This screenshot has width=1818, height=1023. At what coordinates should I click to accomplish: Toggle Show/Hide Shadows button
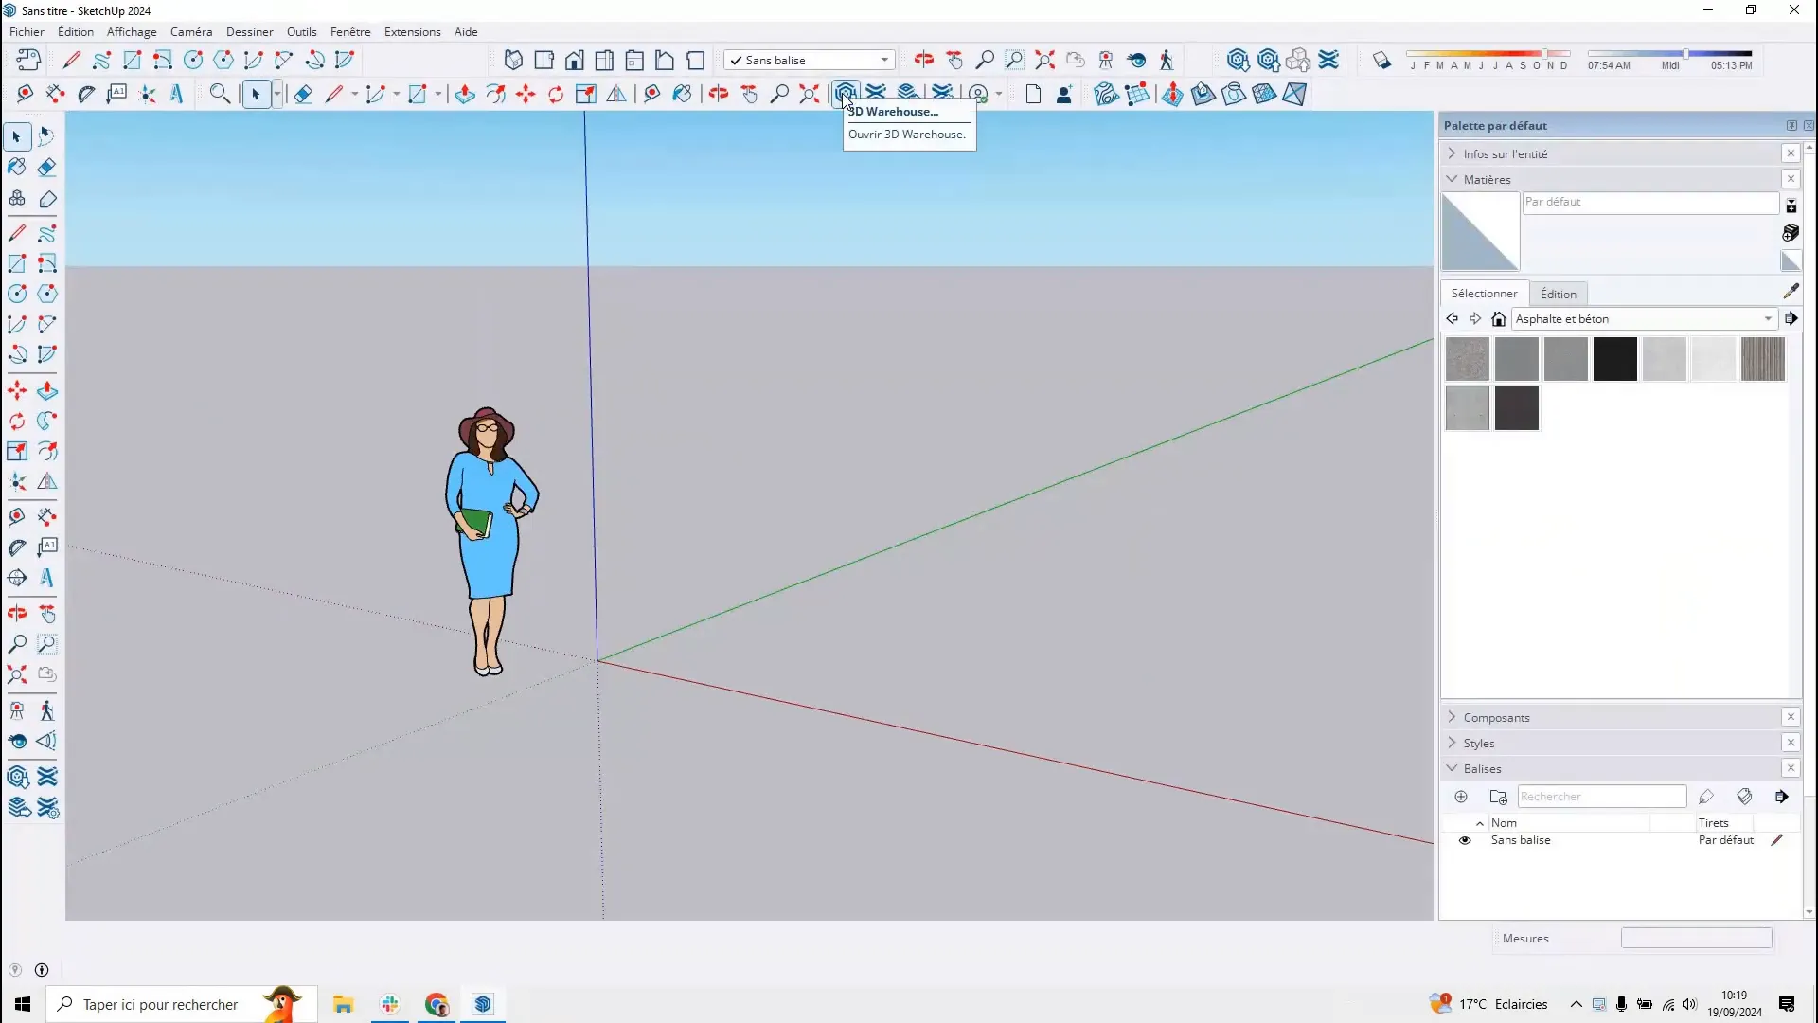[1381, 60]
